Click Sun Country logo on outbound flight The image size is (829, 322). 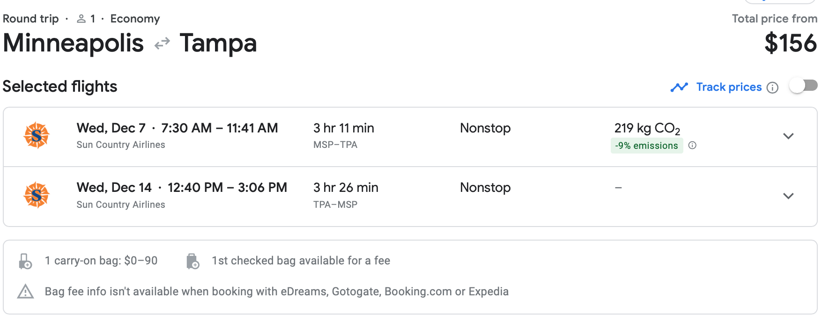pos(37,136)
